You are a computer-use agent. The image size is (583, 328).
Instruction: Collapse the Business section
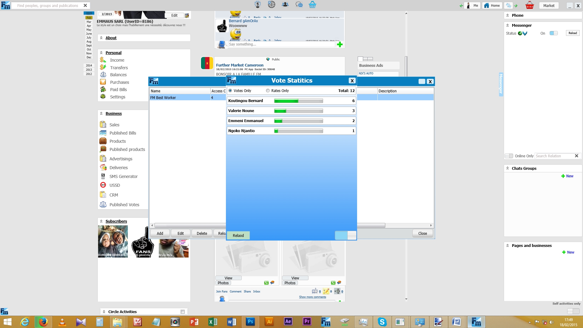(x=101, y=113)
